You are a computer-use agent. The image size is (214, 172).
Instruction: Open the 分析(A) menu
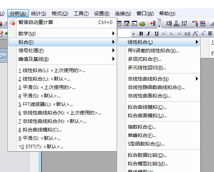18,13
